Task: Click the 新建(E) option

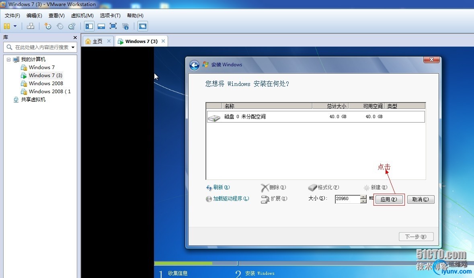Action: point(376,188)
